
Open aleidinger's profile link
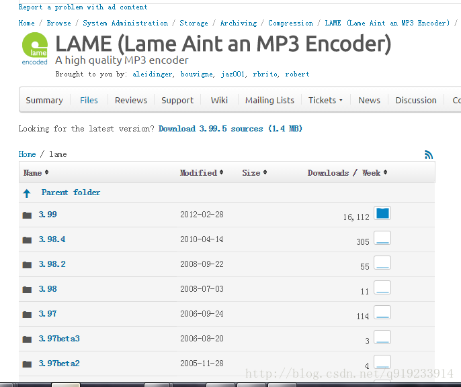(152, 74)
